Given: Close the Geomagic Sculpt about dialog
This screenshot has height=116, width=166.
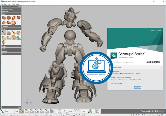Looking at the screenshot, I should click(161, 67).
